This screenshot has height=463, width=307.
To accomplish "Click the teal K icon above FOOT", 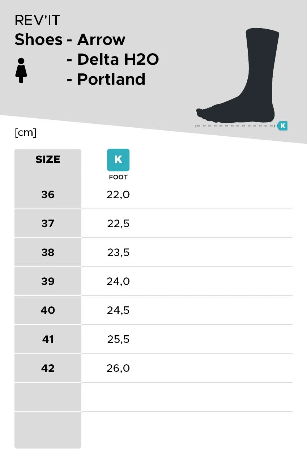I will click(118, 160).
